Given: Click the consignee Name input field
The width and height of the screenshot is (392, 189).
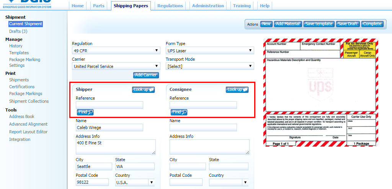Looking at the screenshot, I should tap(203, 128).
